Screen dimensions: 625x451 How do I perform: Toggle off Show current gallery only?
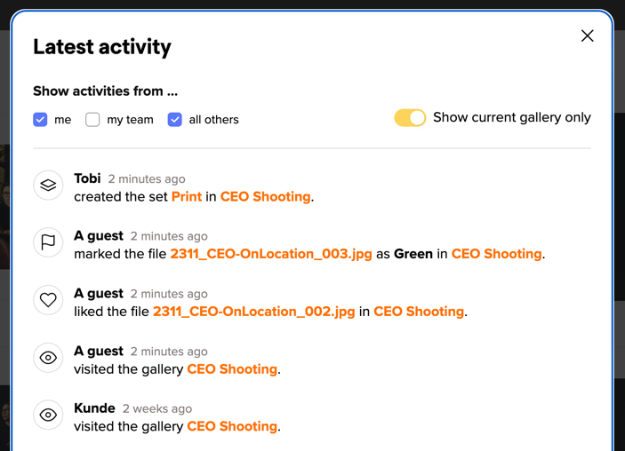410,118
